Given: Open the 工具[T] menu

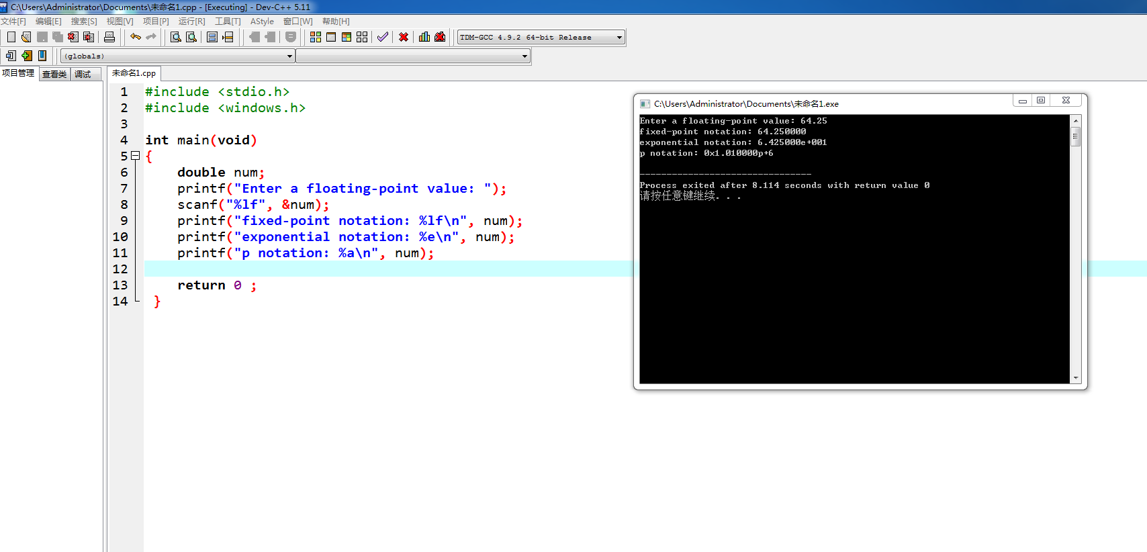Looking at the screenshot, I should [228, 21].
